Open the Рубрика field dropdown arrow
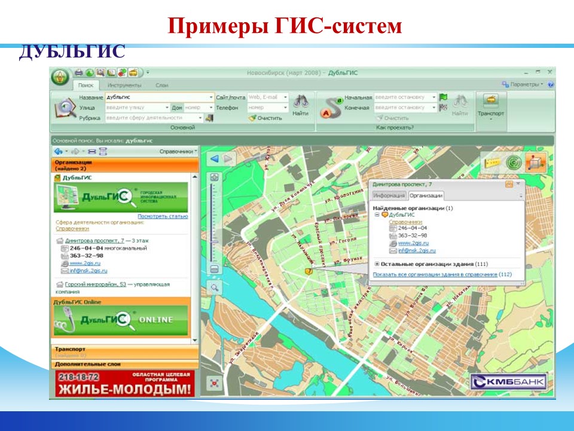This screenshot has height=431, width=574. pos(200,118)
